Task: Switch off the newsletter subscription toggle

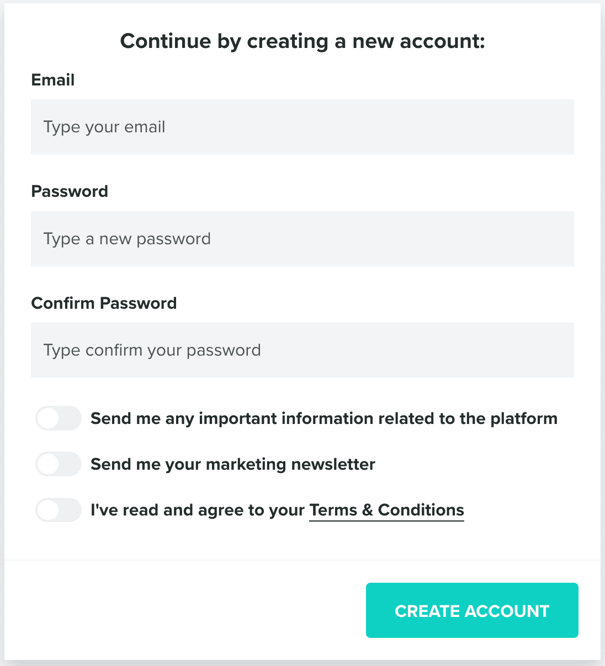Action: point(58,464)
